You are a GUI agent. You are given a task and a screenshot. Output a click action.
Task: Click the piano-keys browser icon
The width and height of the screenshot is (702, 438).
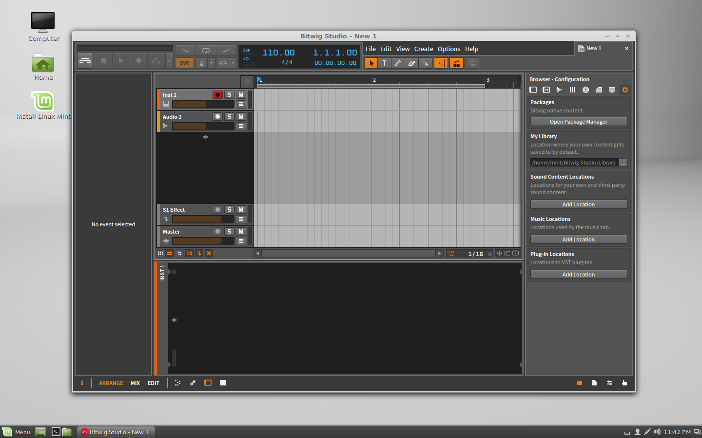[x=572, y=90]
